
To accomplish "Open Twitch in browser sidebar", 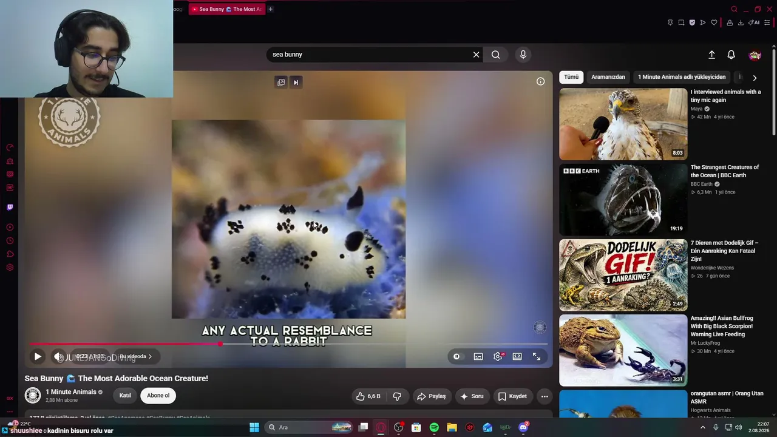I will [x=10, y=207].
